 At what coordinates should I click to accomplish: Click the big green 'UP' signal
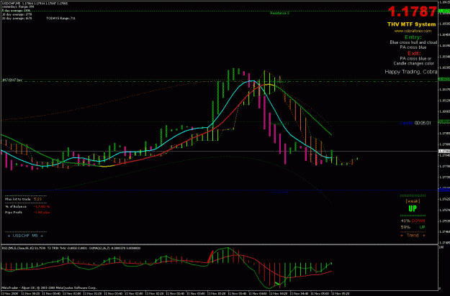pyautogui.click(x=413, y=208)
